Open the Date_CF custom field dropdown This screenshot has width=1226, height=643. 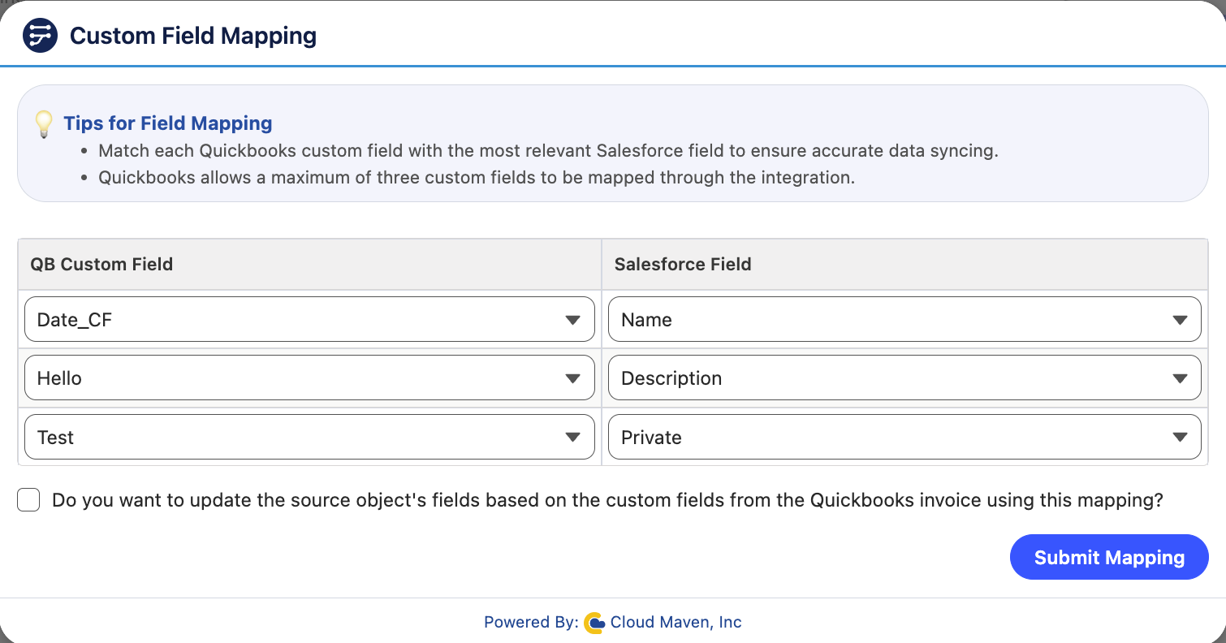[x=309, y=320]
